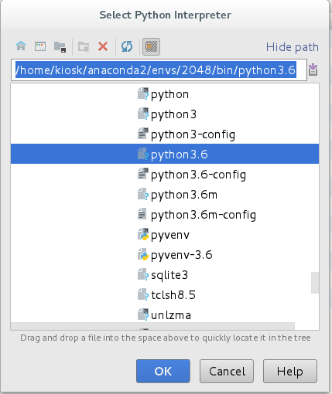Go to the home directory icon
The image size is (332, 394).
point(21,46)
